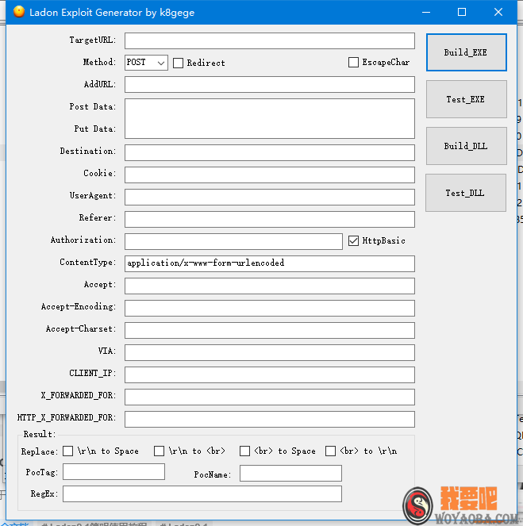The height and width of the screenshot is (526, 523).
Task: Focus the X_FORWARDED_FOR input field
Action: [270, 397]
